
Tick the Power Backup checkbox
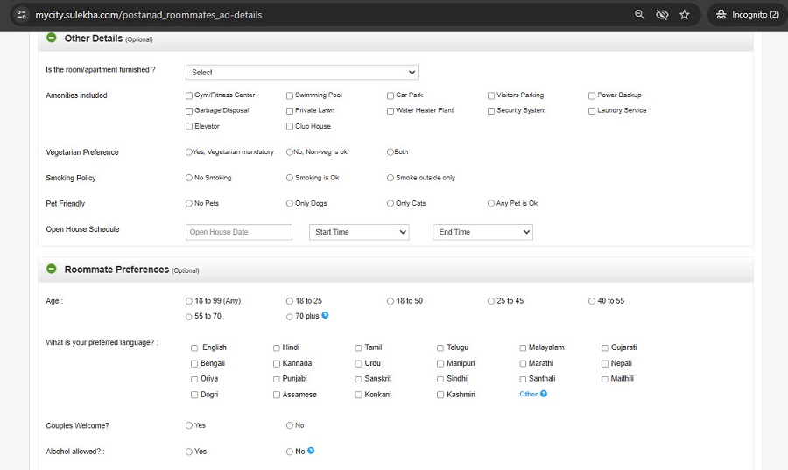[x=592, y=95]
